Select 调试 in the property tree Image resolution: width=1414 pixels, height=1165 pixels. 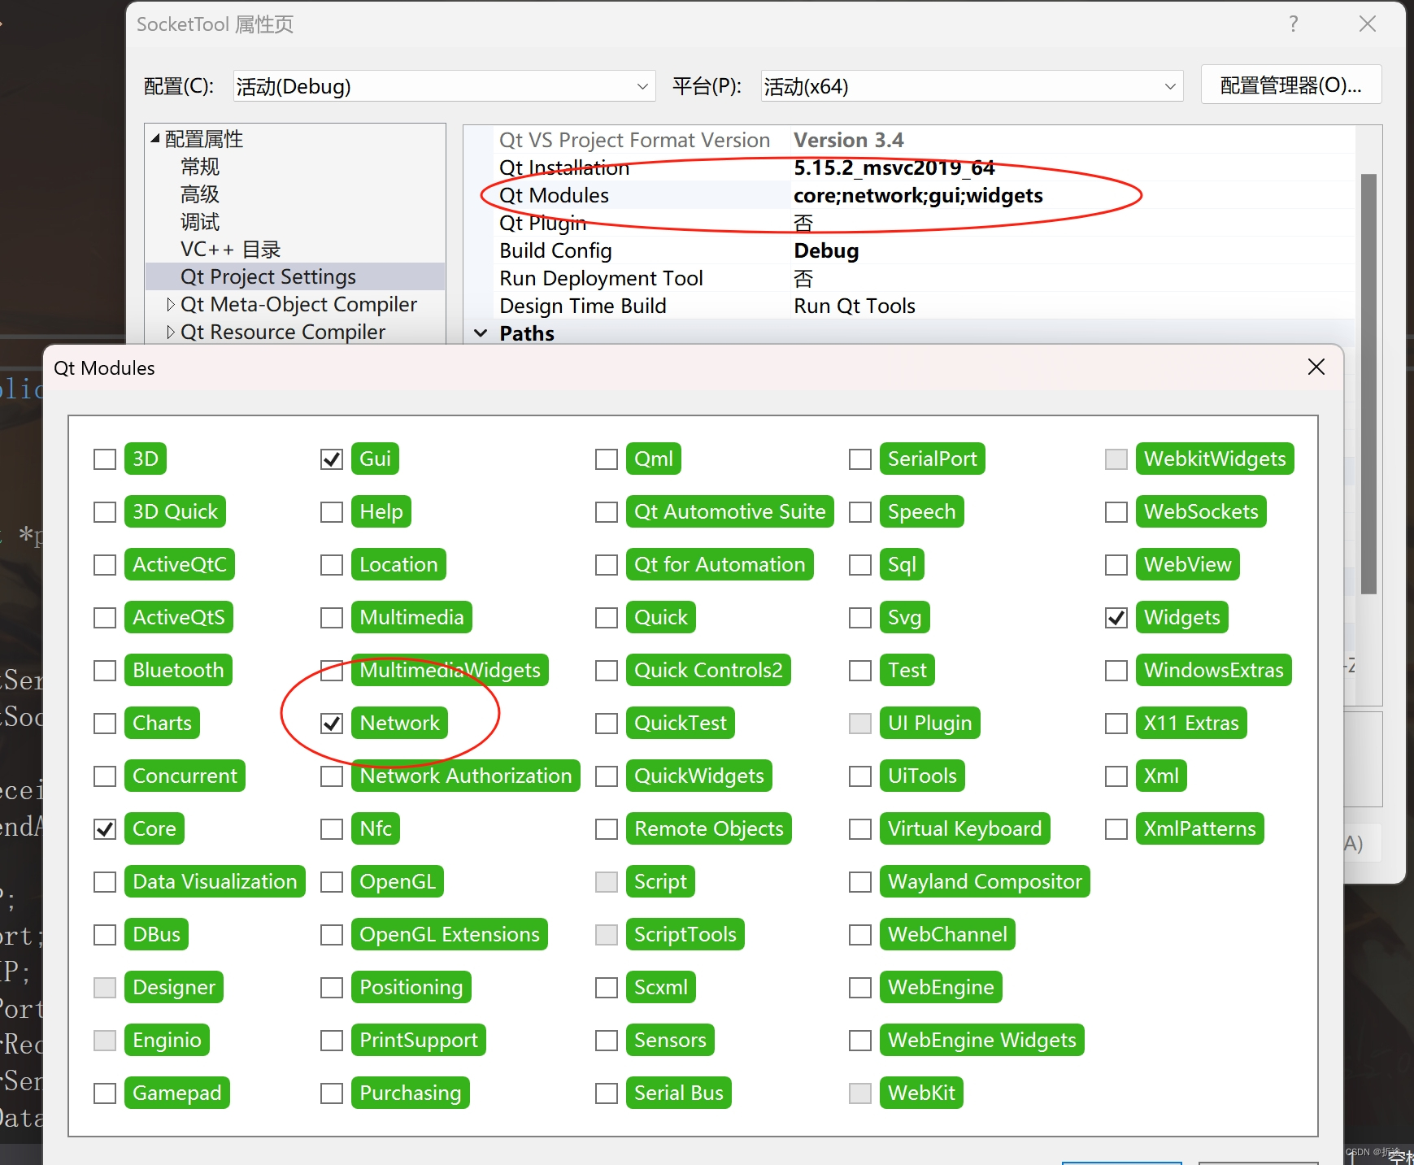[x=200, y=222]
